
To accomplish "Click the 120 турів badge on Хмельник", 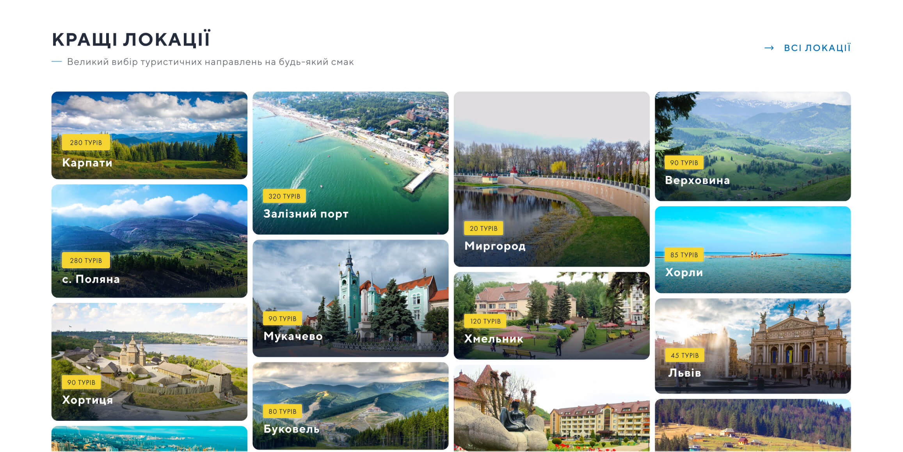I will pos(485,321).
